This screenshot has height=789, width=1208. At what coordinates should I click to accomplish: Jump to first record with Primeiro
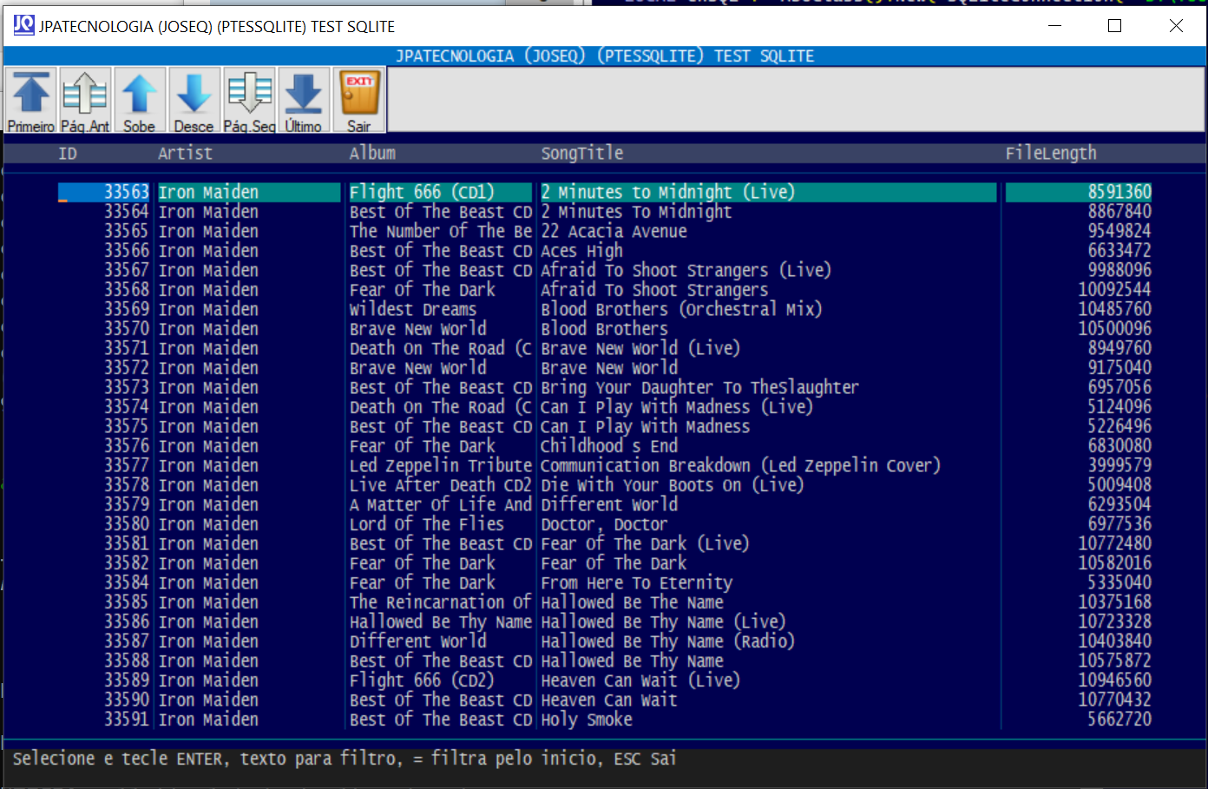pyautogui.click(x=31, y=101)
